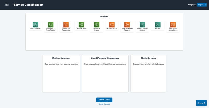Click the Cost Explorer icon
This screenshot has width=209, height=108.
81,25
